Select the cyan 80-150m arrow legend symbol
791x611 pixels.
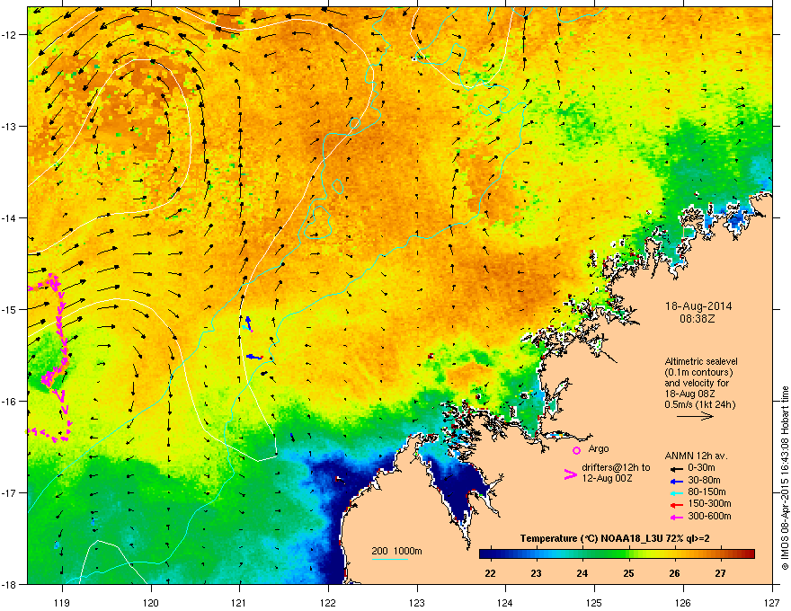[x=676, y=492]
